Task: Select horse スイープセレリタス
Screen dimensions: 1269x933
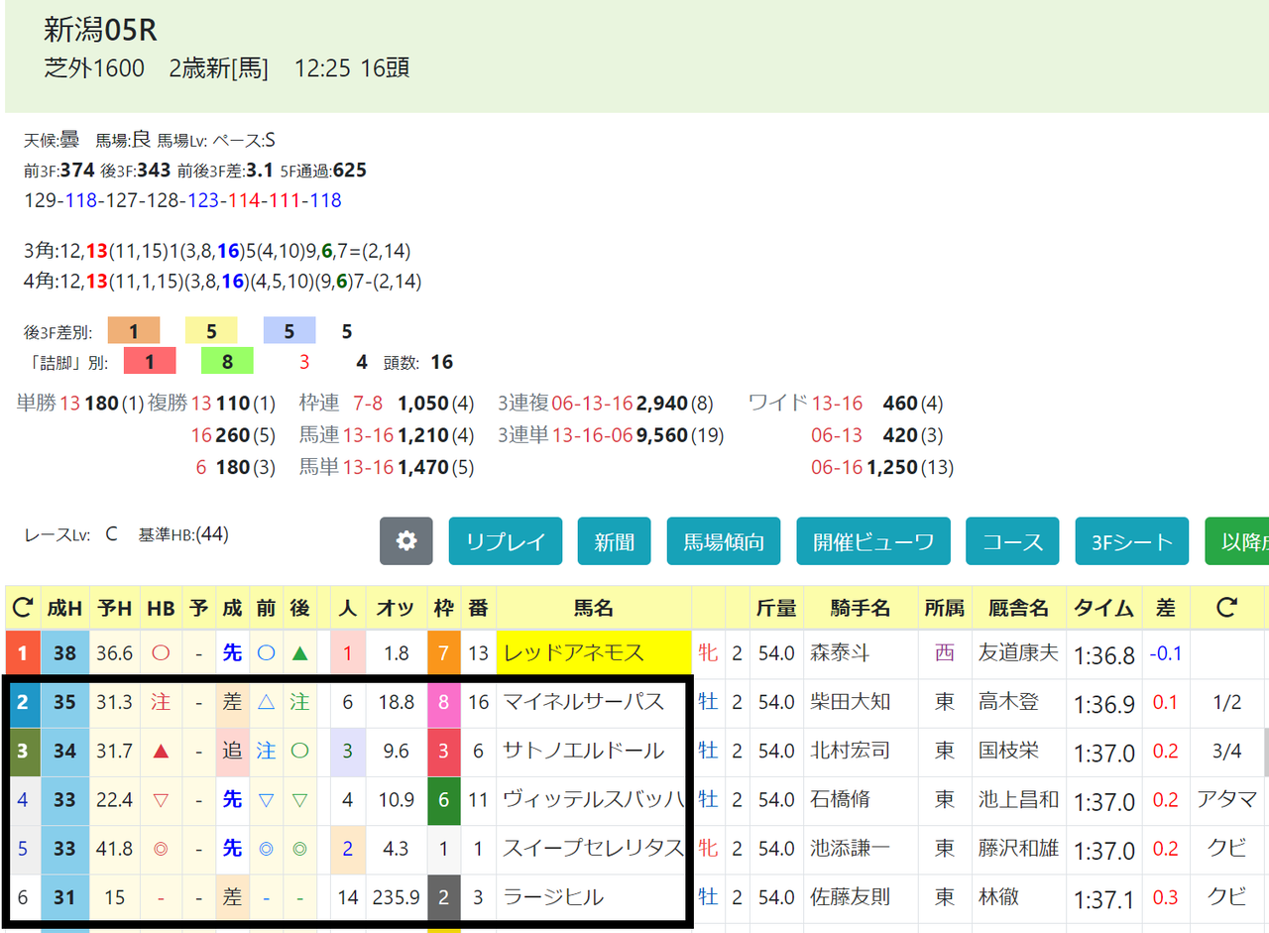Action: (594, 848)
